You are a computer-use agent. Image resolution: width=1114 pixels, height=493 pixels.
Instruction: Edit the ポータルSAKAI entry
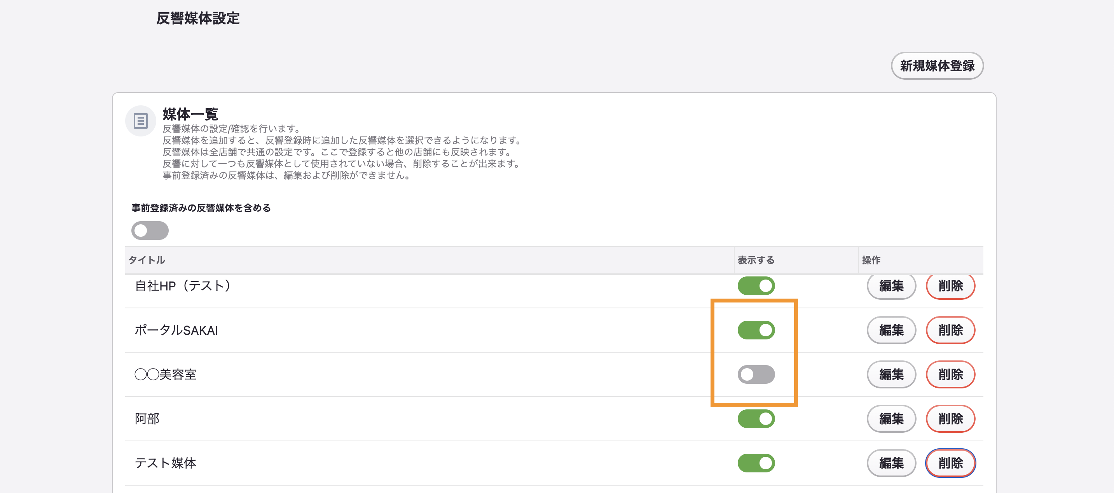pos(891,330)
